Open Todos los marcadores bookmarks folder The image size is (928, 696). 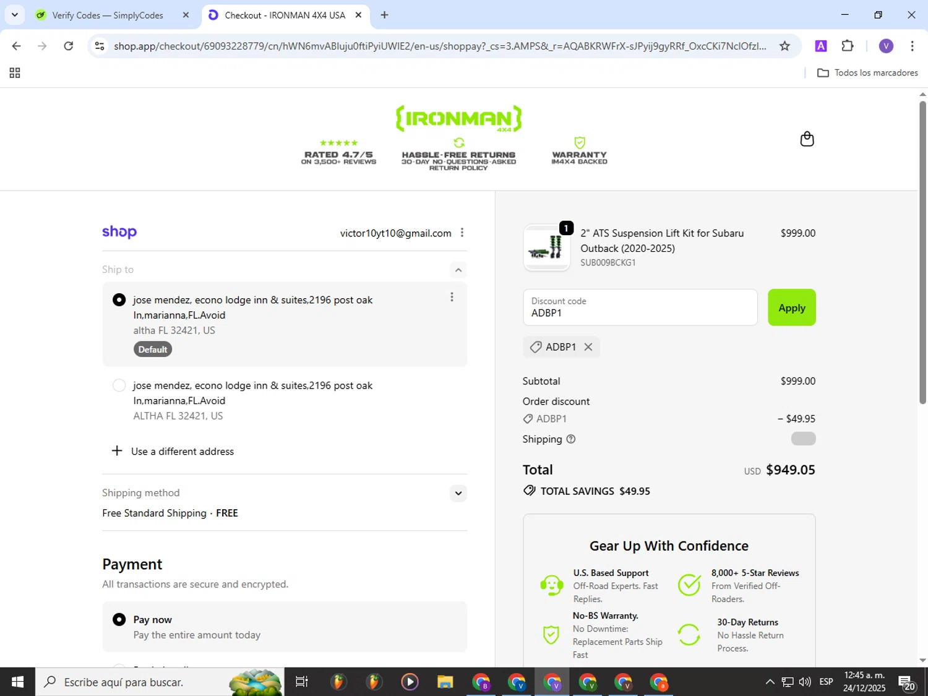[867, 73]
